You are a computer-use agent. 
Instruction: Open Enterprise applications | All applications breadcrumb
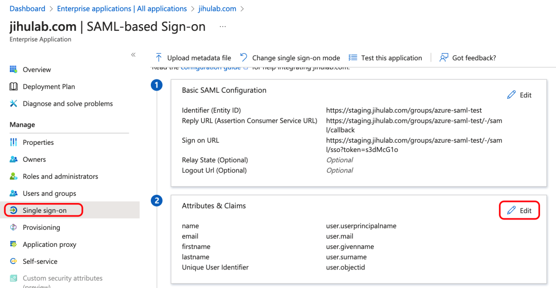pyautogui.click(x=122, y=9)
